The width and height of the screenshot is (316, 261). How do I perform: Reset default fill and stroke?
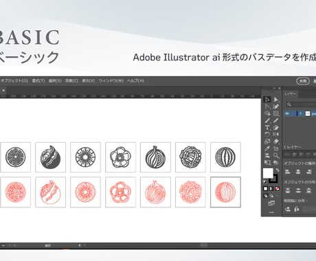[x=265, y=182]
